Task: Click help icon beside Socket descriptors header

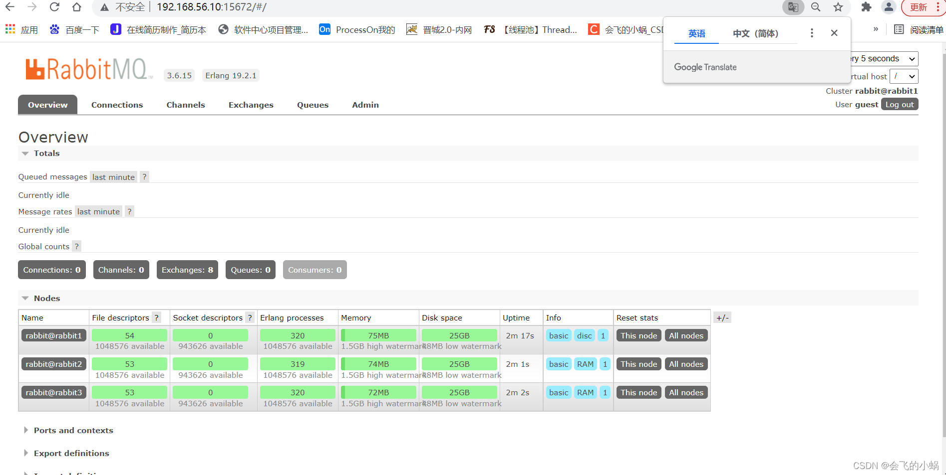Action: point(250,317)
